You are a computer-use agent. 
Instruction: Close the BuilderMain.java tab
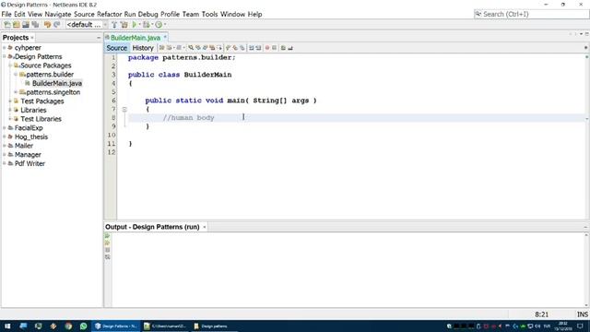tap(165, 37)
